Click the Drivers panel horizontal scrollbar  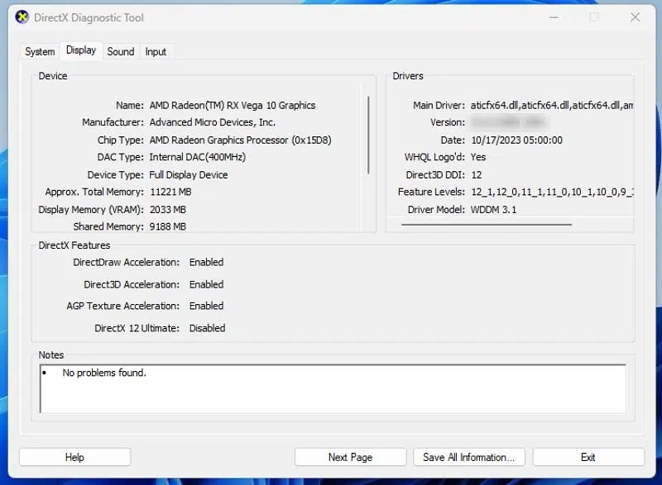tap(488, 224)
